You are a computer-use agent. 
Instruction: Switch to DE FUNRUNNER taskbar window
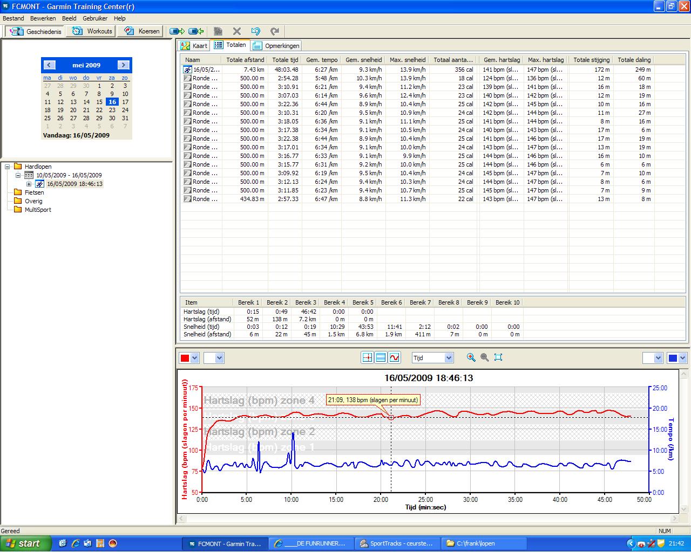(311, 544)
